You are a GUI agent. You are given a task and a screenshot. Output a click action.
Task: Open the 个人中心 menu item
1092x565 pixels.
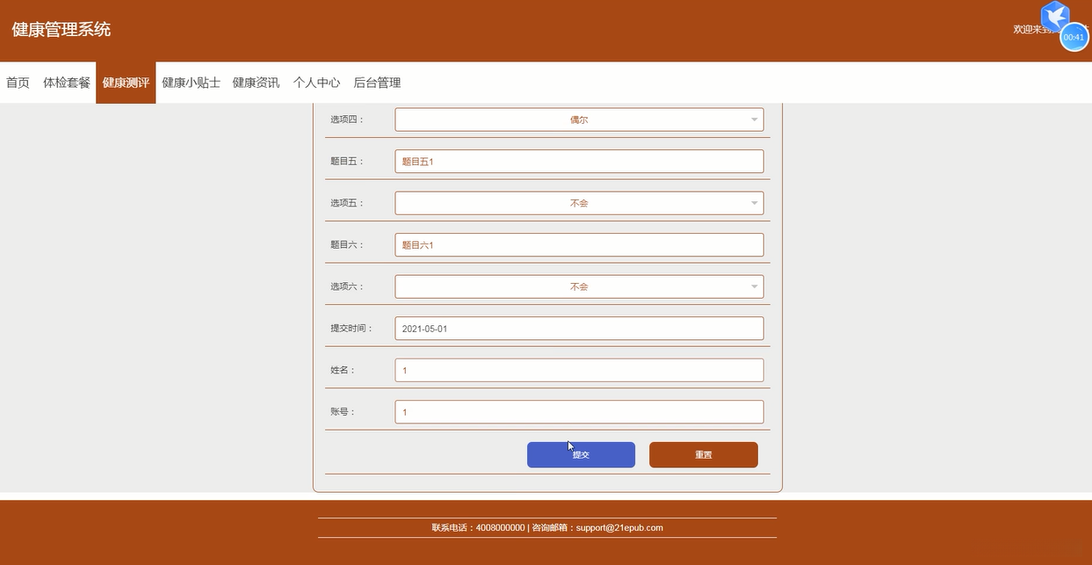(316, 82)
